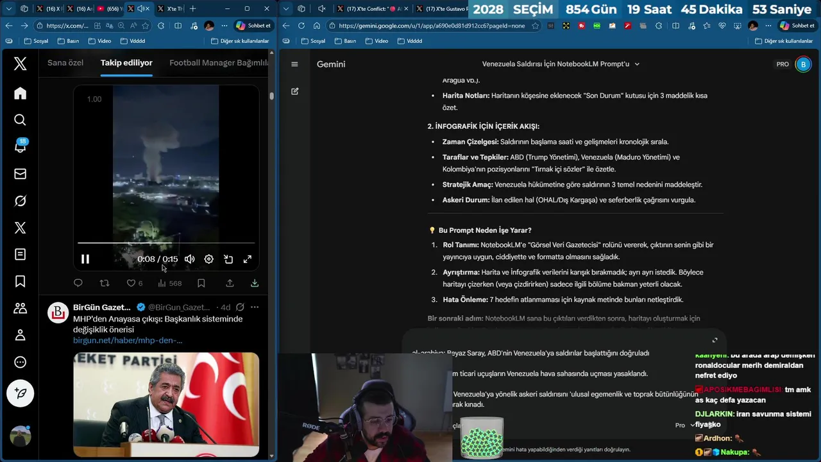Open Edge menu in Gemini browser window

tap(768, 26)
